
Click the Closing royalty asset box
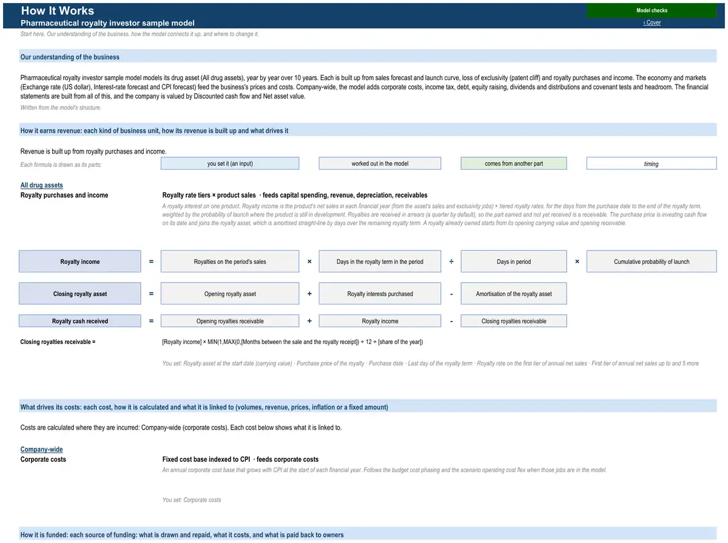80,294
